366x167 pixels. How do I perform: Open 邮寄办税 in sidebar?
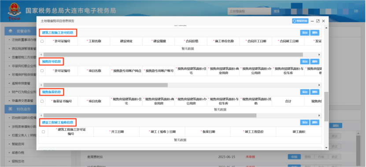(18, 152)
